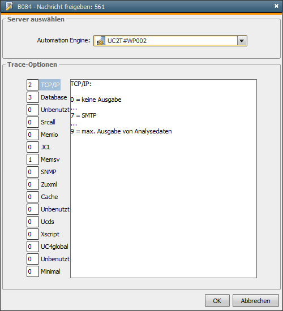Select the Xscript trace level field

tap(33, 234)
